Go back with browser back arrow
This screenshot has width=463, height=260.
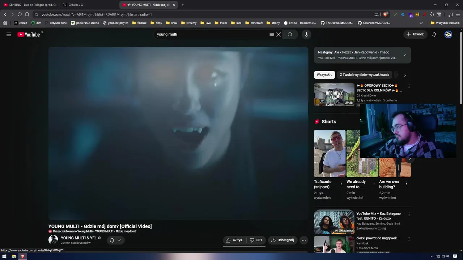[x=5, y=14]
